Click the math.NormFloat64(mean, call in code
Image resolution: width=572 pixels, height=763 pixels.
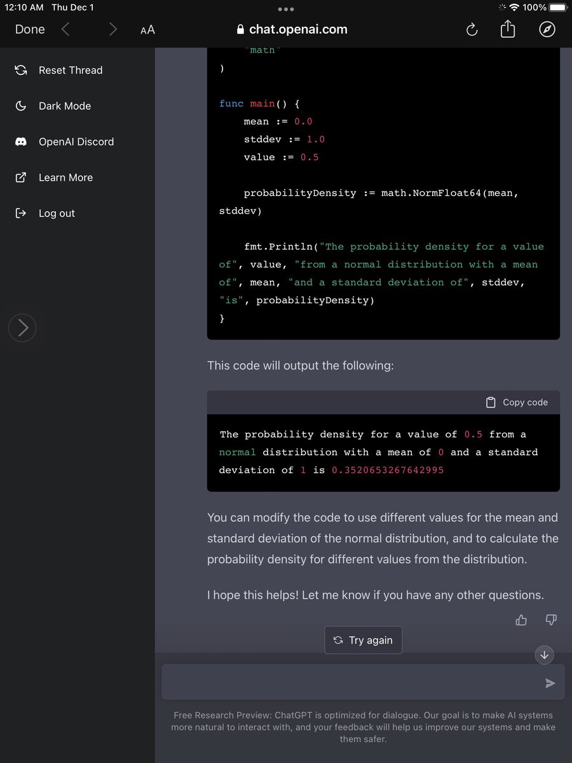450,193
